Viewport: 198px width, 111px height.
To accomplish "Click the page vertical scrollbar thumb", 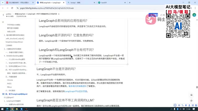I will coord(197,87).
